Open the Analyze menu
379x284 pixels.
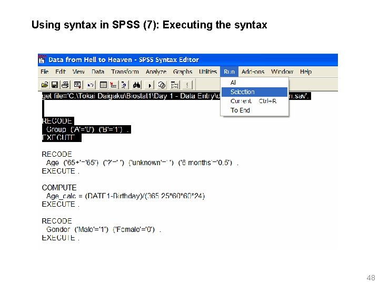tap(156, 72)
